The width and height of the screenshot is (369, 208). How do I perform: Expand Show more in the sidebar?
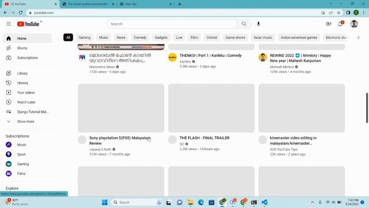click(x=28, y=121)
